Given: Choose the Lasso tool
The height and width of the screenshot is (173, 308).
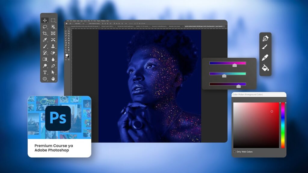Looking at the screenshot, I should (45, 27).
